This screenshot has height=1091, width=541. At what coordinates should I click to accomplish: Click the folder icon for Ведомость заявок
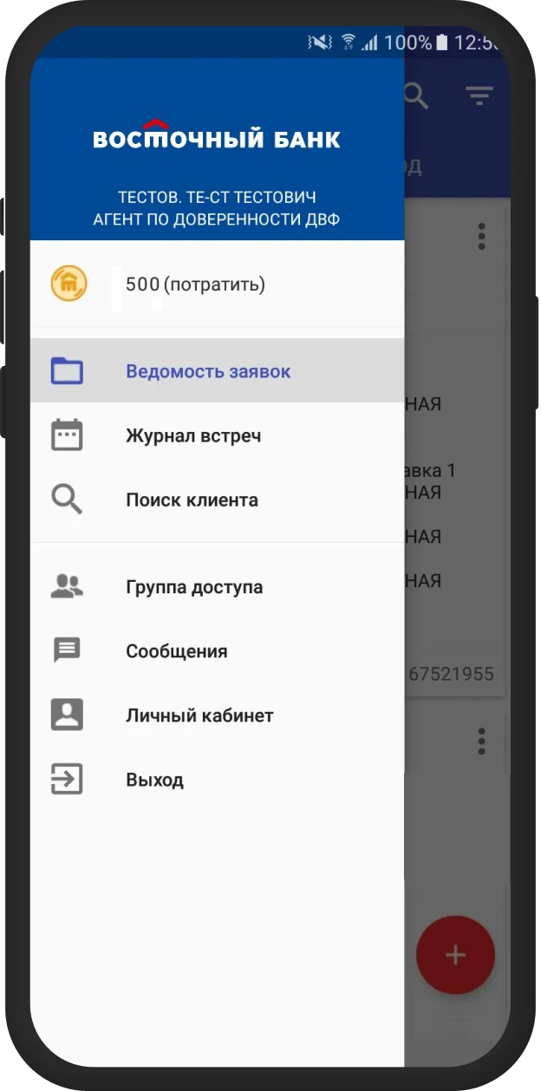67,371
